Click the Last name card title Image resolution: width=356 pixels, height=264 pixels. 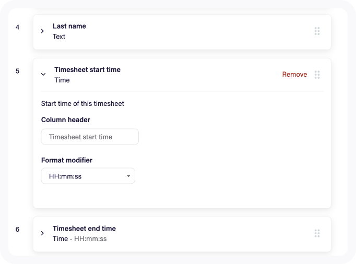[x=69, y=26]
